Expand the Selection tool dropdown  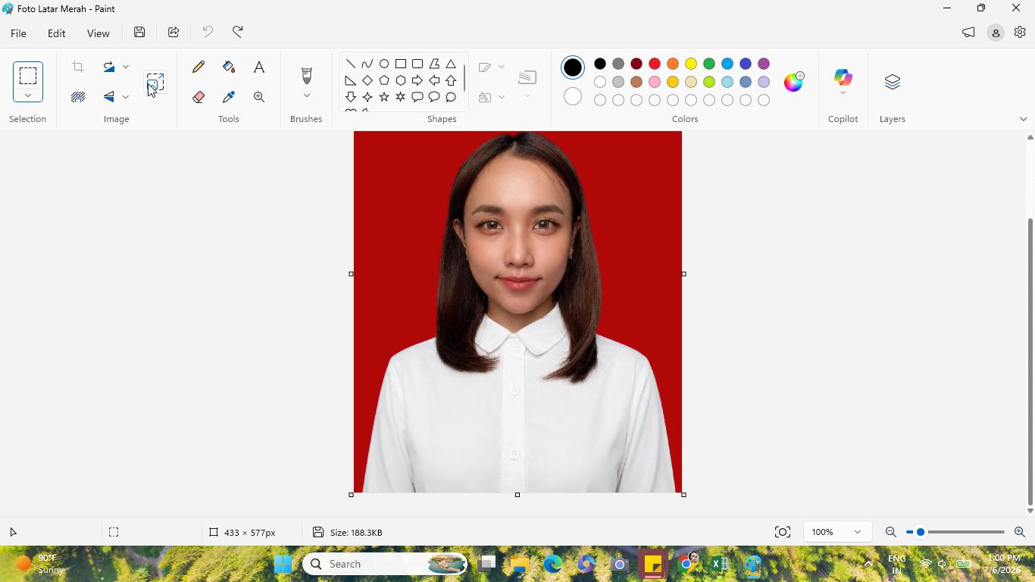click(28, 95)
